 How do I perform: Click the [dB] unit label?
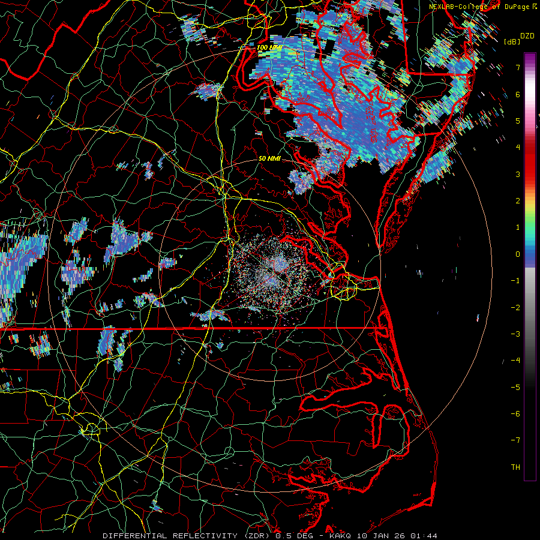pos(512,41)
